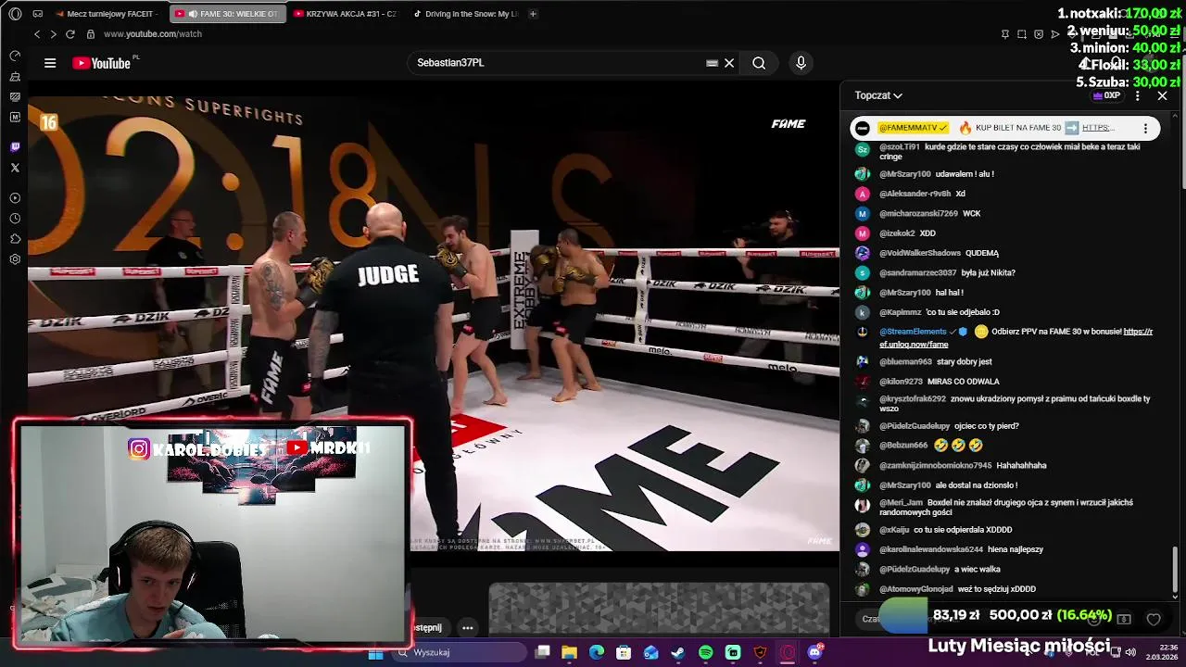Open pinned FAMEMMATV message options menu
The image size is (1186, 667).
coord(1145,128)
